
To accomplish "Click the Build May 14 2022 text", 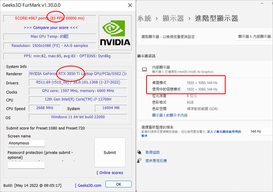I will pyautogui.click(x=33, y=186).
